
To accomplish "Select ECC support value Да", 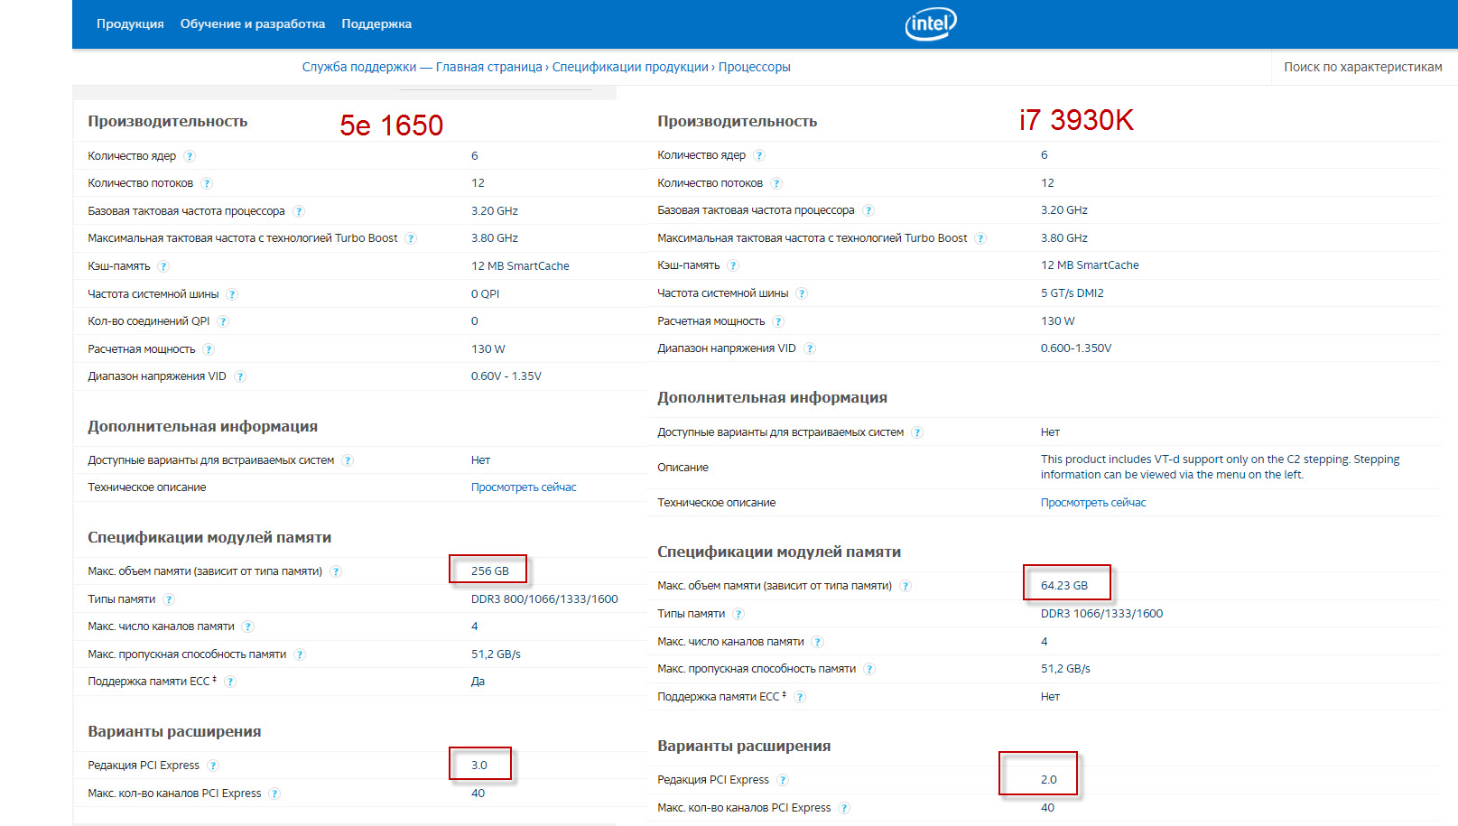I will 478,682.
